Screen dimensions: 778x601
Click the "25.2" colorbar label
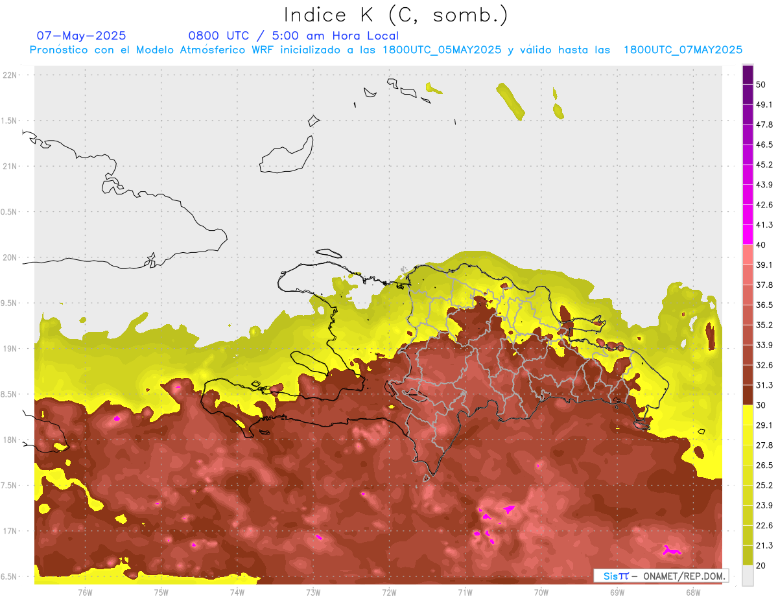[x=764, y=486]
